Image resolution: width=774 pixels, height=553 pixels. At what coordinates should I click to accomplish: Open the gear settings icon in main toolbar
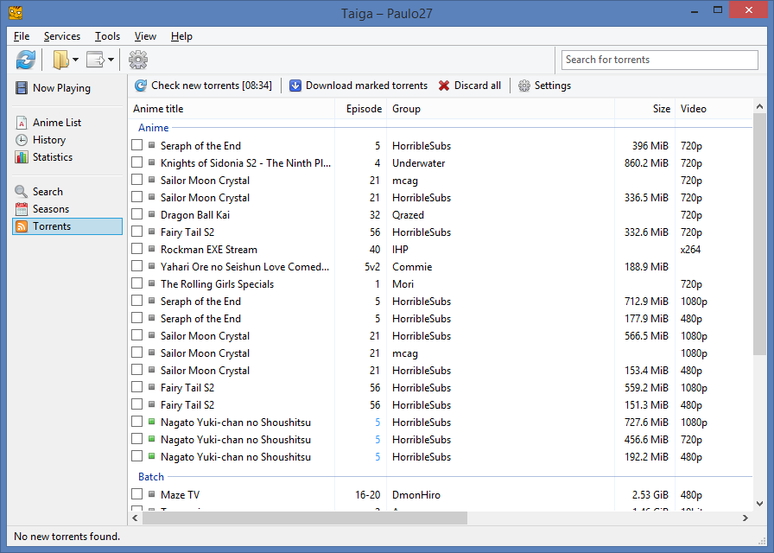(138, 60)
